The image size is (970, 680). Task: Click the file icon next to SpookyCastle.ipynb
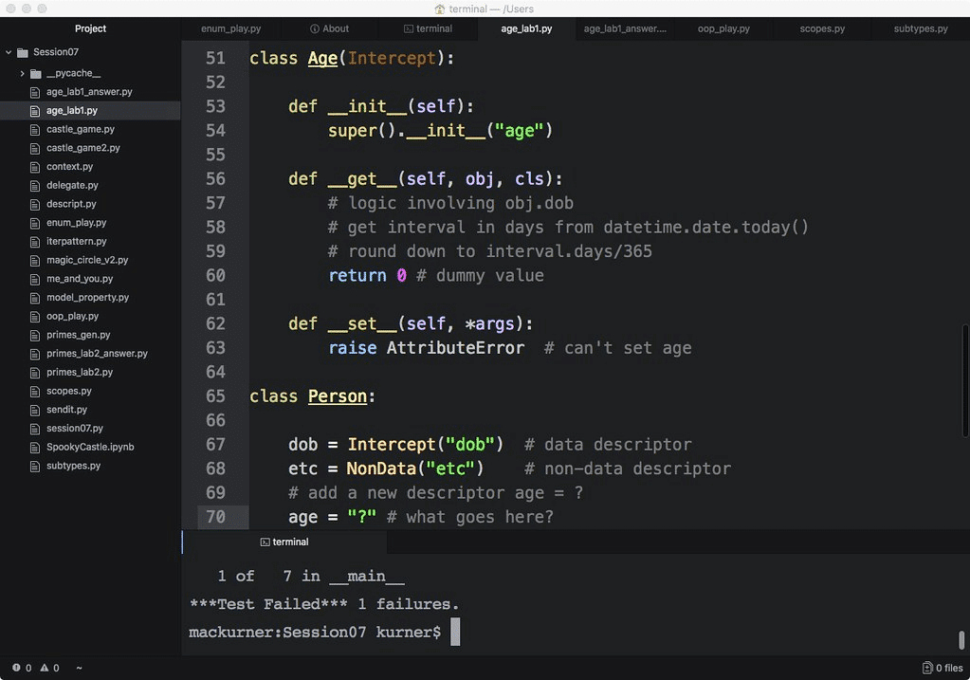pos(34,447)
